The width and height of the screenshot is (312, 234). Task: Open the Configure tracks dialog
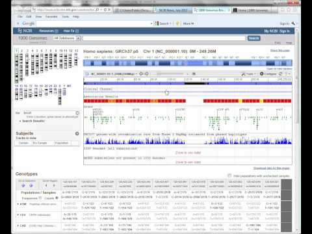[x=268, y=74]
